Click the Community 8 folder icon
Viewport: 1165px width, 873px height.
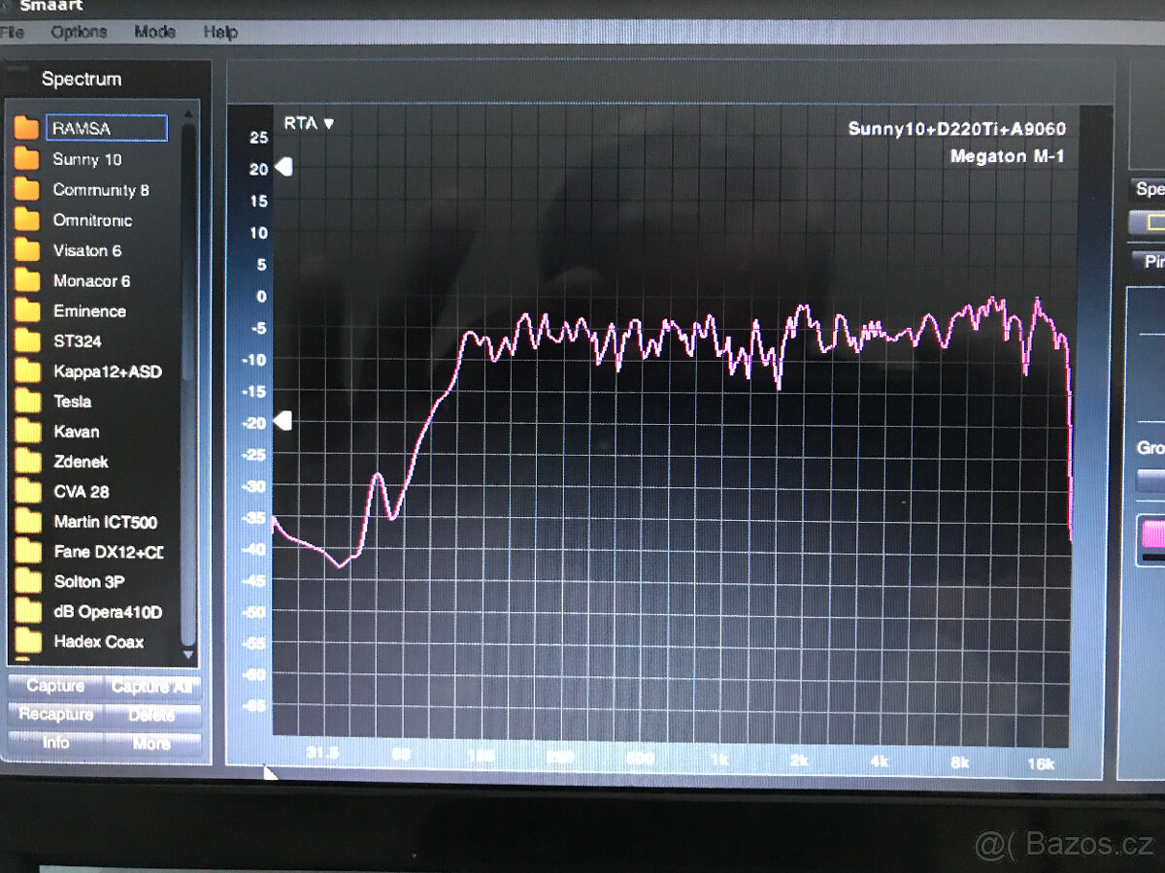click(27, 190)
